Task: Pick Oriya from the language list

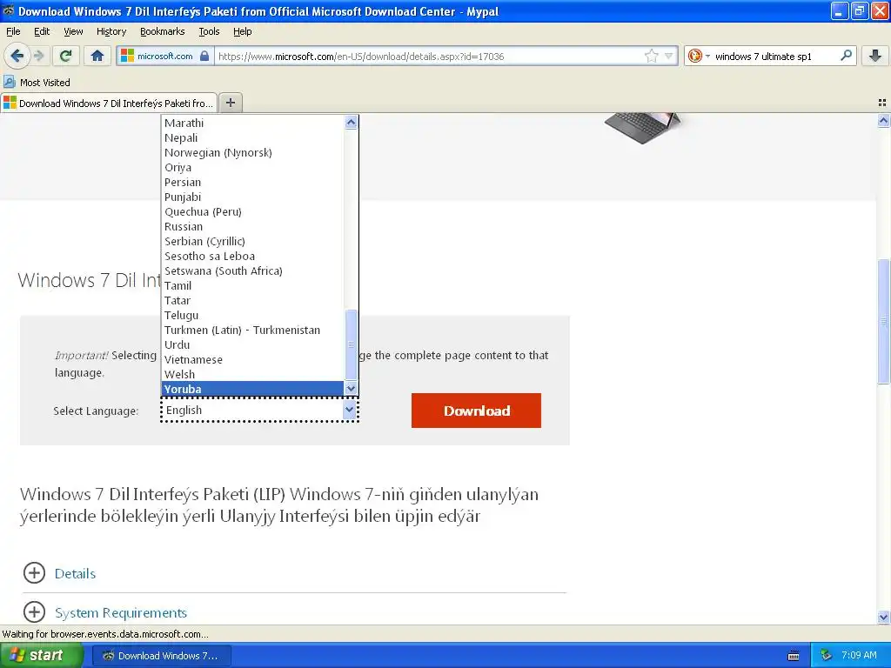Action: click(x=253, y=167)
